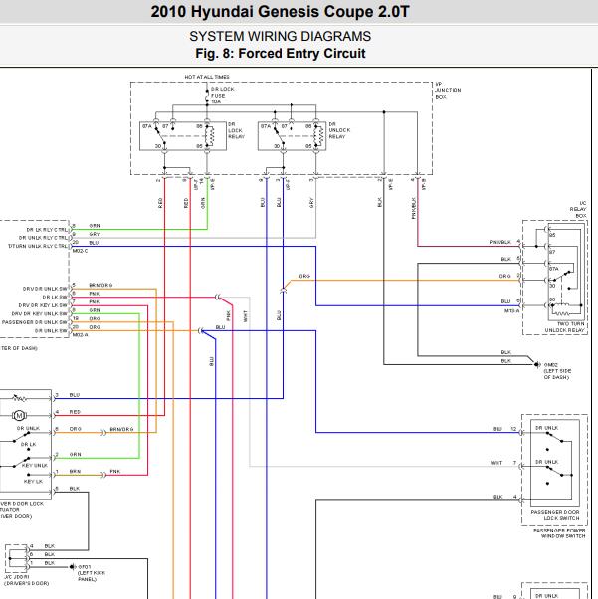Click the J/C JDOR1 (DRIVER'S DOOR) label

[x=26, y=580]
